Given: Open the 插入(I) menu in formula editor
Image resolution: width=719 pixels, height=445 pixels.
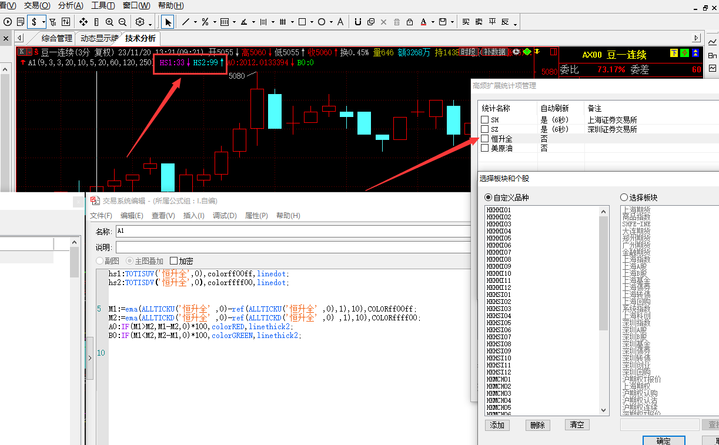Looking at the screenshot, I should (x=194, y=216).
